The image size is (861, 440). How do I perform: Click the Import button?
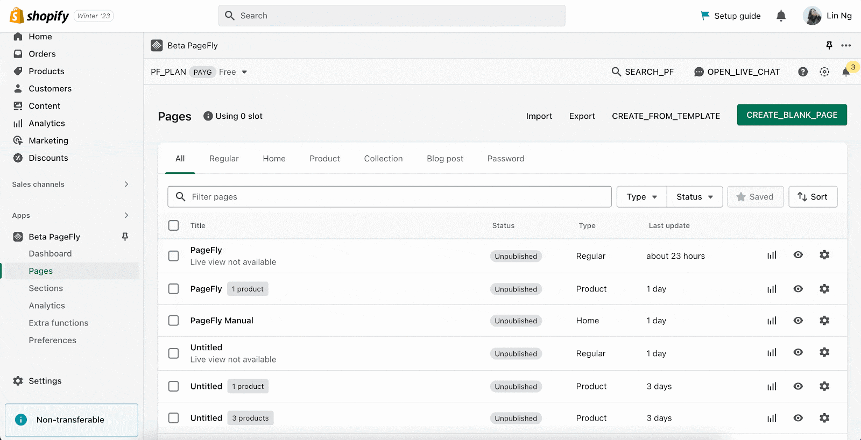pyautogui.click(x=539, y=116)
